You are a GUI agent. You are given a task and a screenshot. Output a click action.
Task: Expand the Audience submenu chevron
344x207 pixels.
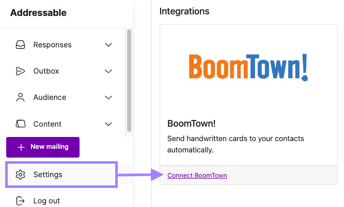click(108, 97)
